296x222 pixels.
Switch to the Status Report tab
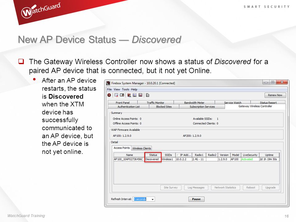pos(268,102)
